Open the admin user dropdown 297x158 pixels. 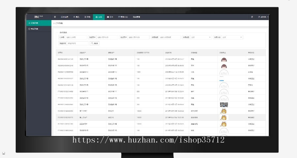[263, 17]
